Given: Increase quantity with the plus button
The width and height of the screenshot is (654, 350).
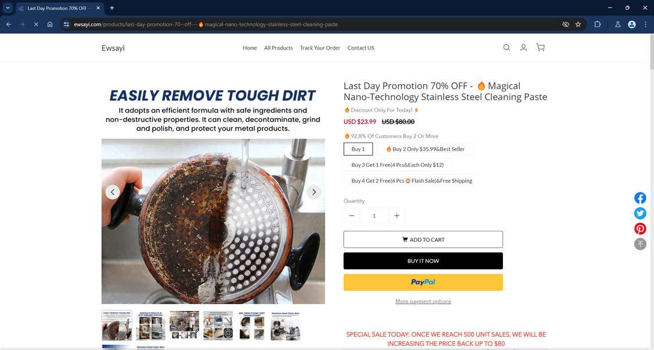Looking at the screenshot, I should point(397,216).
